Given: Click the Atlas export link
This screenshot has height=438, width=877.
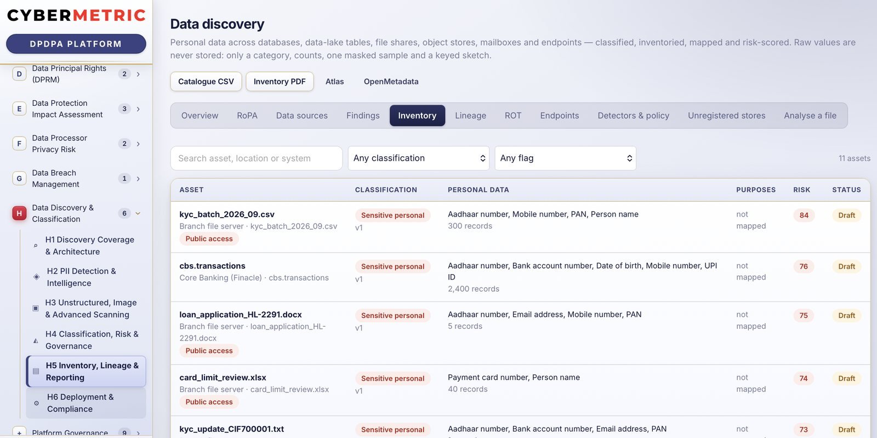Looking at the screenshot, I should coord(335,82).
